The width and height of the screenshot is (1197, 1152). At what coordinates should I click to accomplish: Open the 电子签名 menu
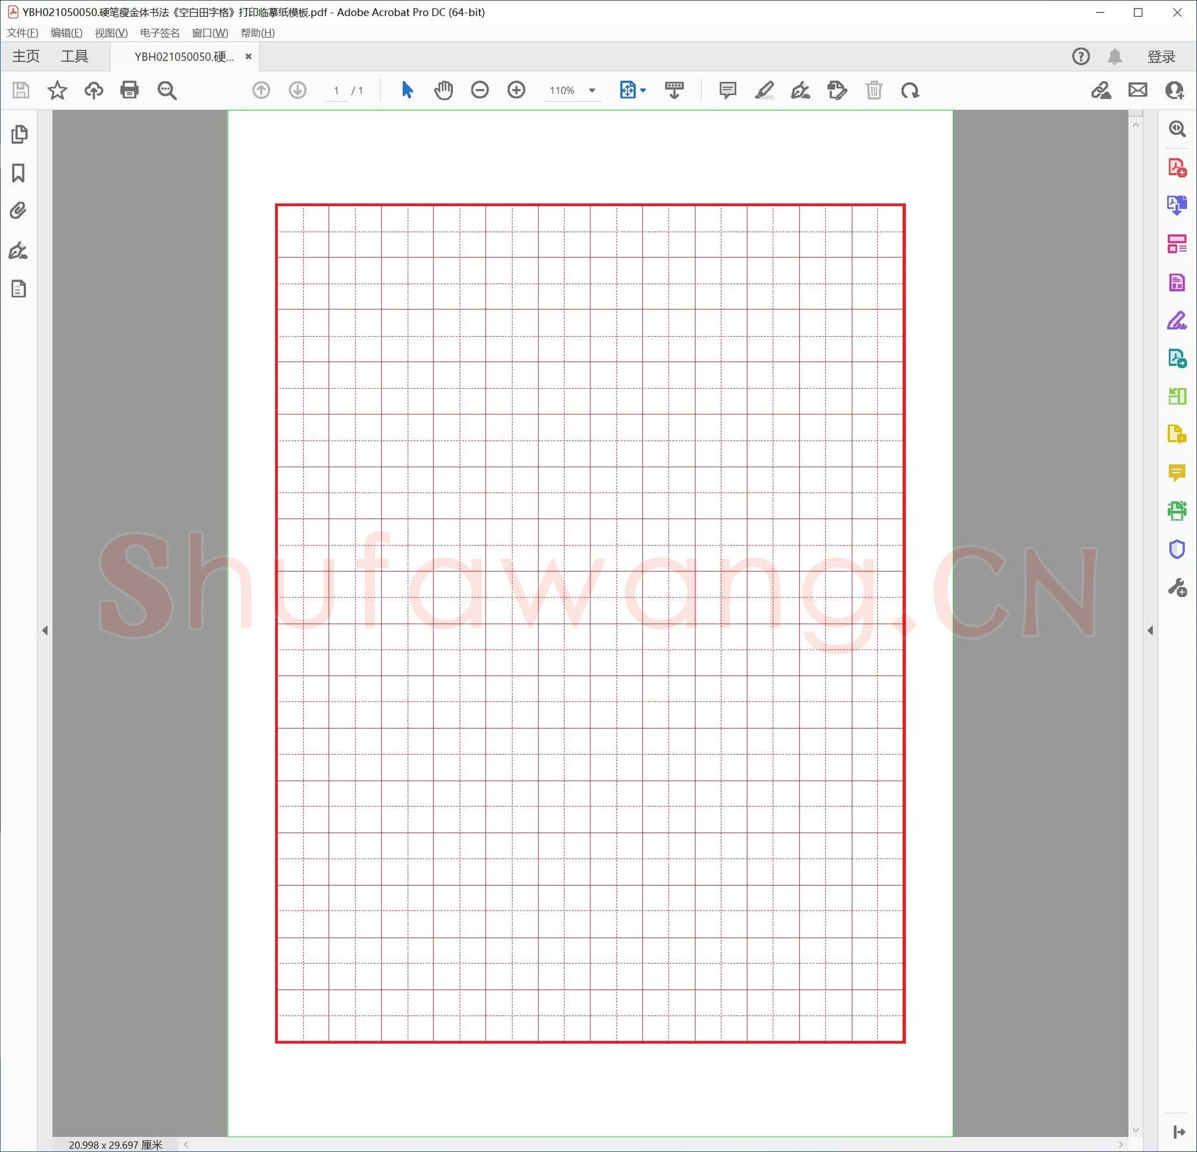click(160, 33)
